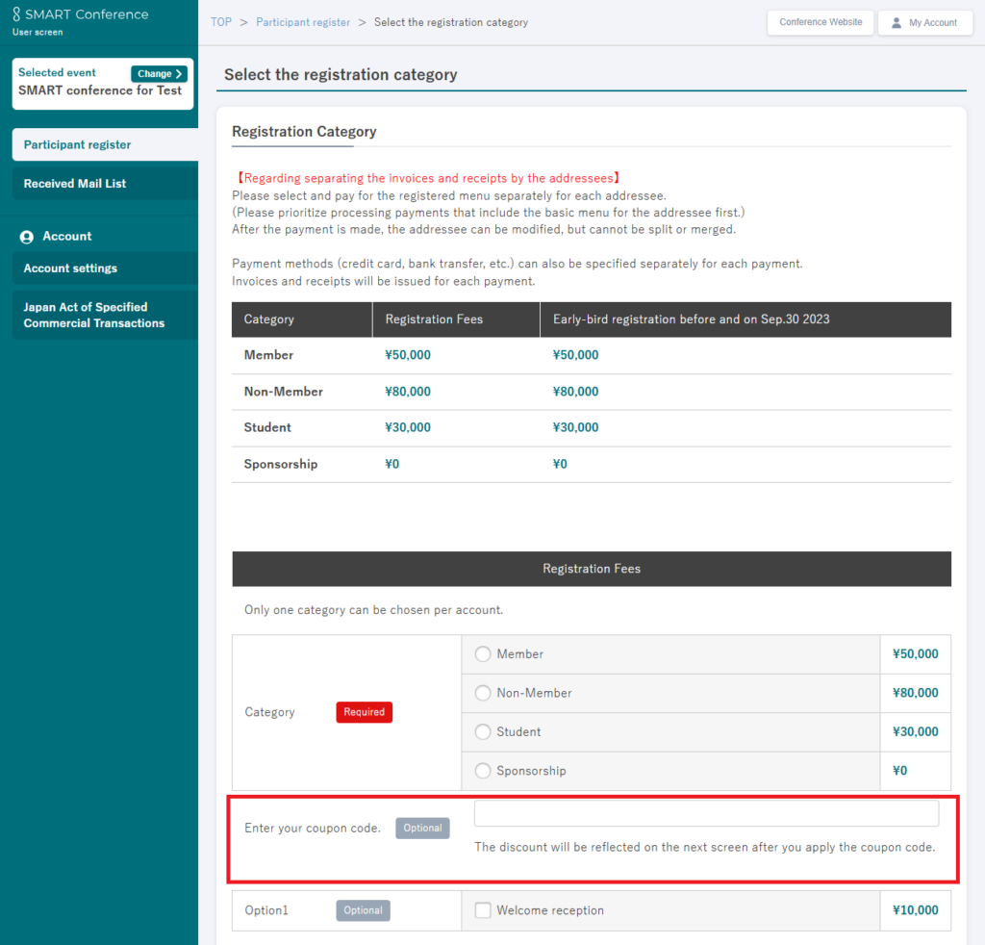Screen dimensions: 985x945
Task: Click the TOP breadcrumb link
Action: tap(220, 21)
